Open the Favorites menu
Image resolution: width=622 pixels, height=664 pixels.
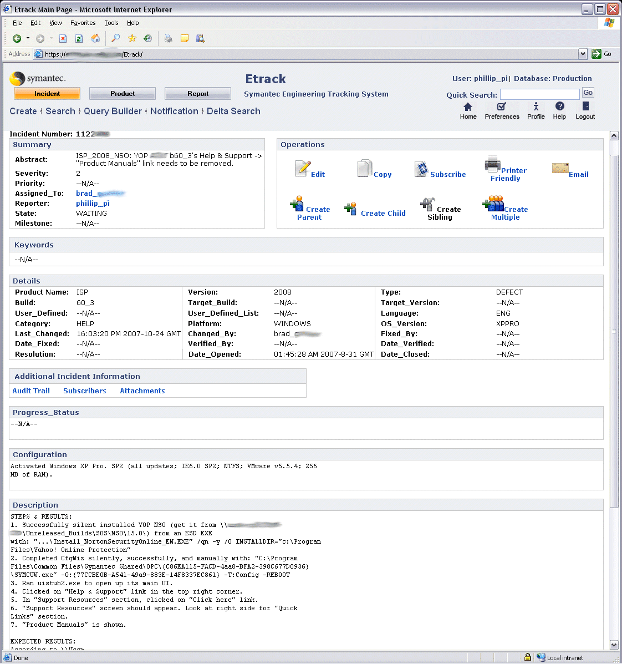point(83,23)
